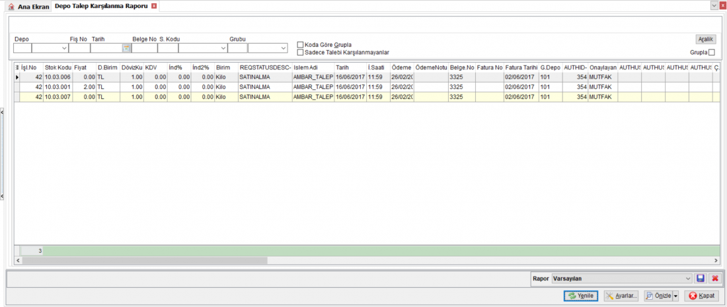Click the Grubu code input field
Viewport: 727px width, 307px height.
[237, 48]
